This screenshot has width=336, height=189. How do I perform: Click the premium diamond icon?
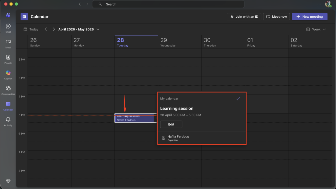point(8,181)
